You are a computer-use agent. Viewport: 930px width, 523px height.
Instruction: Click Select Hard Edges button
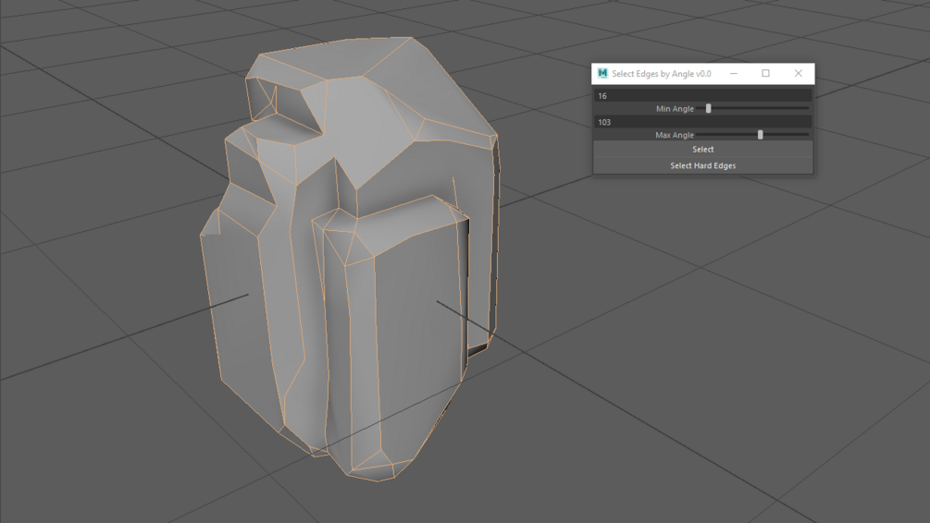703,165
